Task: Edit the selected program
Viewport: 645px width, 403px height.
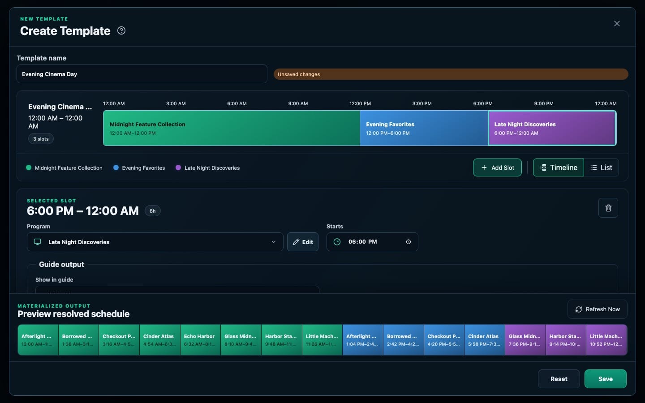Action: point(303,242)
